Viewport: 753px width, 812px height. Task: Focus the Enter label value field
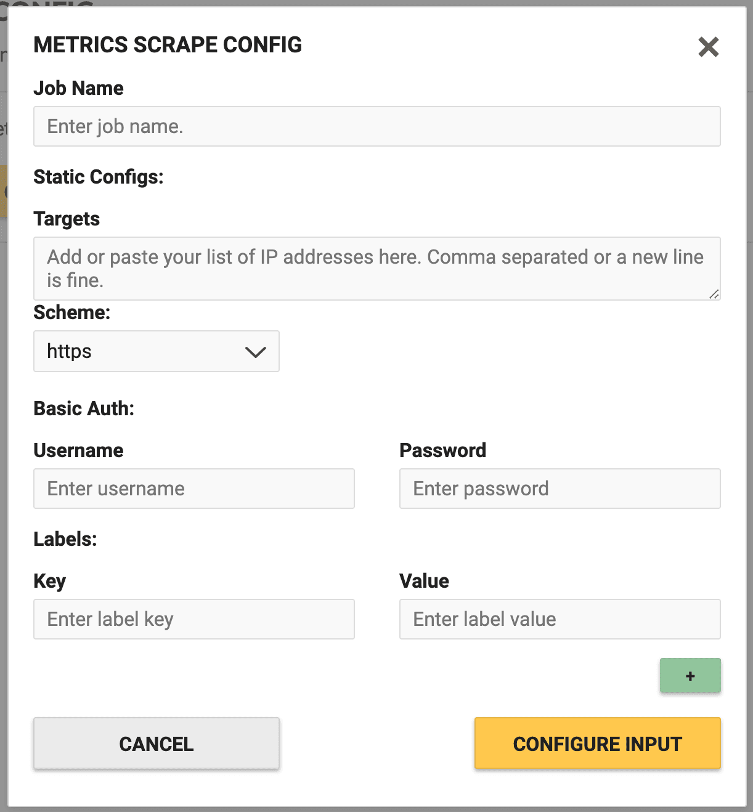click(560, 619)
